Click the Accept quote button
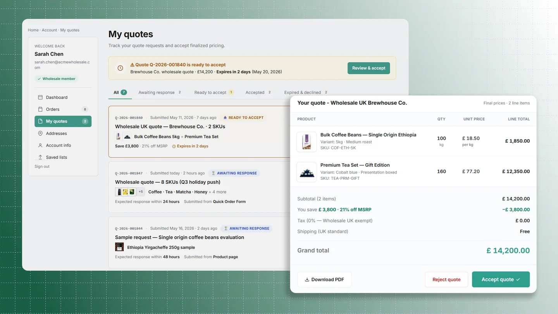 coord(501,279)
